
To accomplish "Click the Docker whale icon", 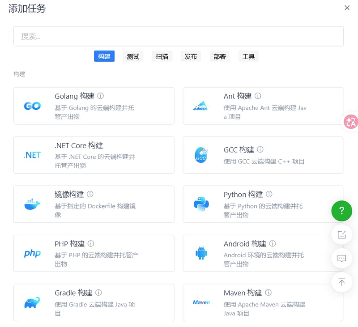I will click(x=32, y=204).
